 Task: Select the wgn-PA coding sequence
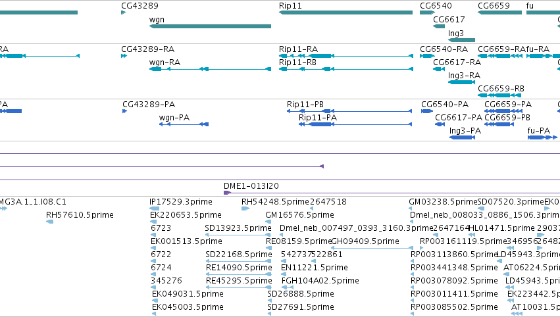(184, 124)
